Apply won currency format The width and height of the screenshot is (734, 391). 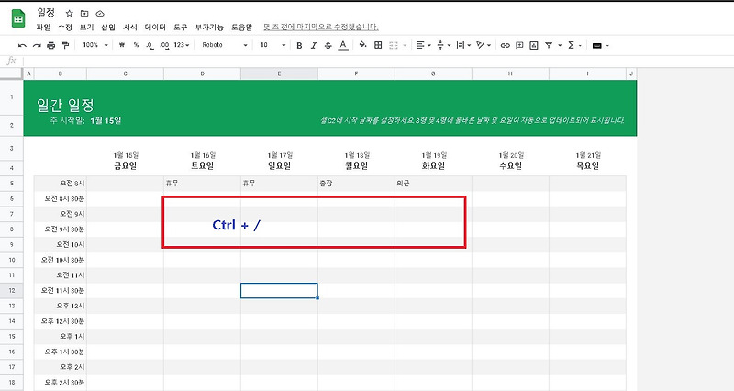[122, 45]
